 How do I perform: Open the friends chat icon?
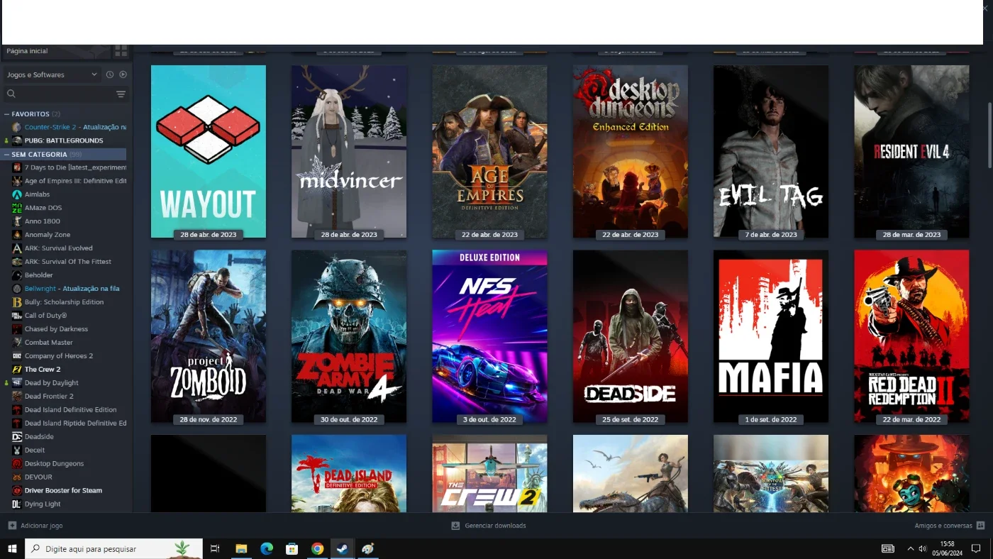pyautogui.click(x=981, y=526)
